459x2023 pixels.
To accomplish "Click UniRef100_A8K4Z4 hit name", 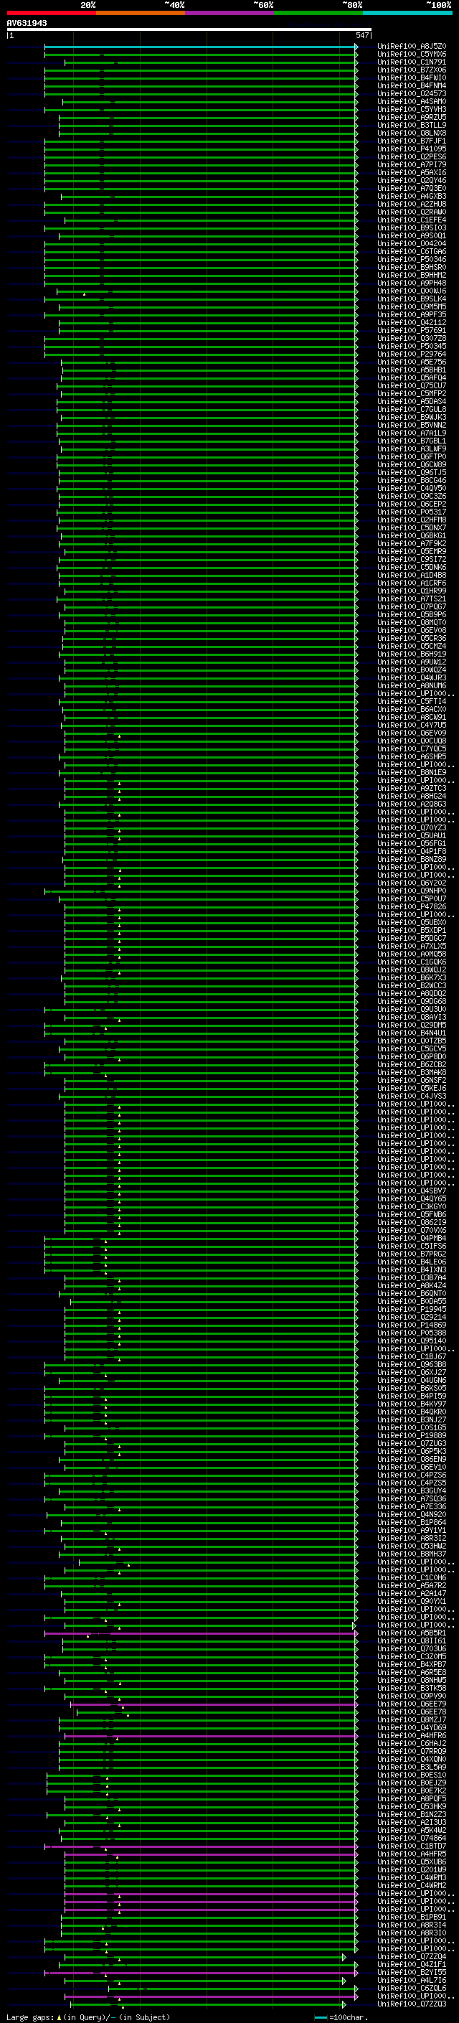I will coord(412,1285).
